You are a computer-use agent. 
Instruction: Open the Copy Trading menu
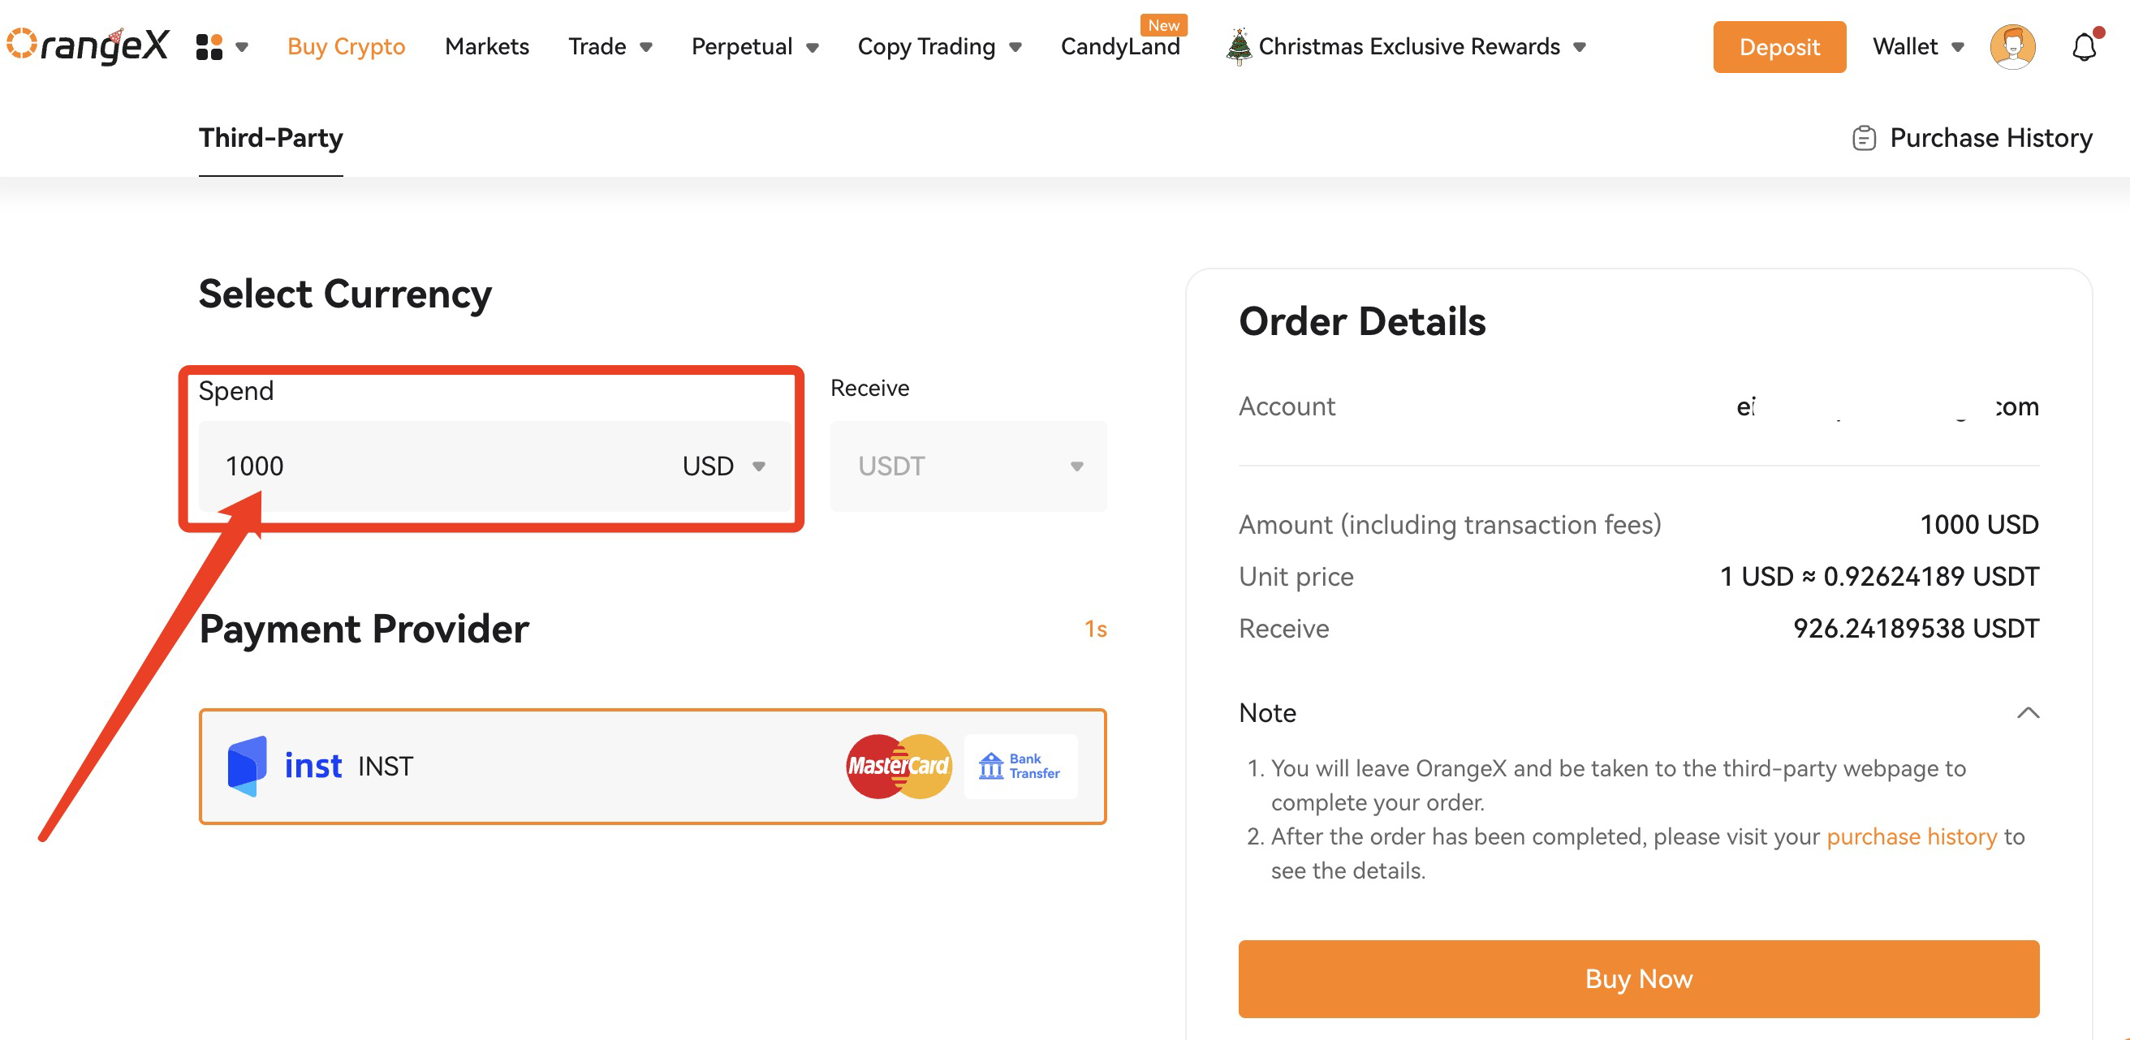tap(939, 46)
